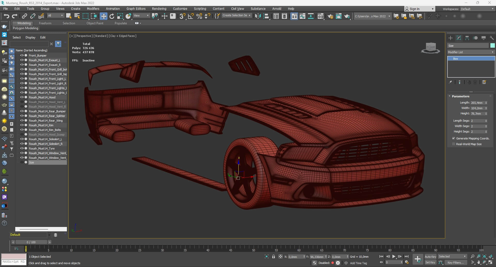This screenshot has width=496, height=267.
Task: Click the Sign In button
Action: (420, 9)
